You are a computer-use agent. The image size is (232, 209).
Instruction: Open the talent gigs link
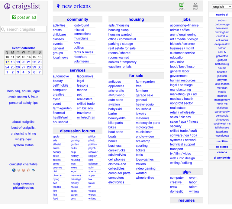coord(193,187)
